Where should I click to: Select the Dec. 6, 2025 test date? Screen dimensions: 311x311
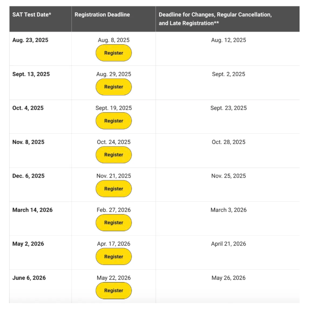point(28,176)
